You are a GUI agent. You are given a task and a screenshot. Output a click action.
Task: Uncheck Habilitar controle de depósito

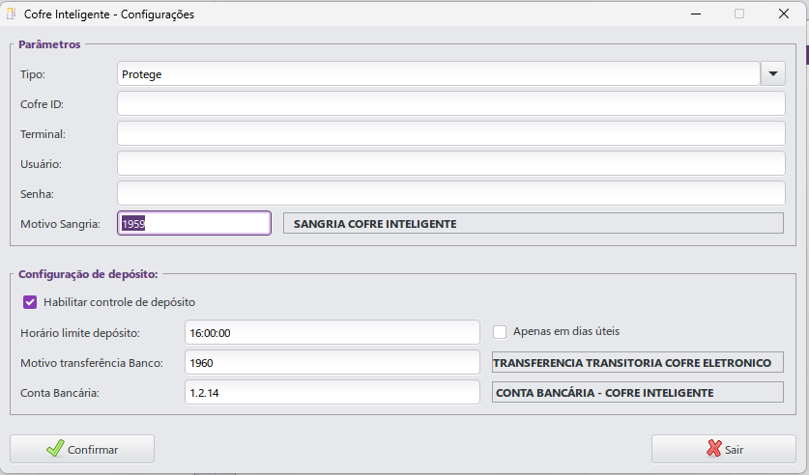pos(30,302)
